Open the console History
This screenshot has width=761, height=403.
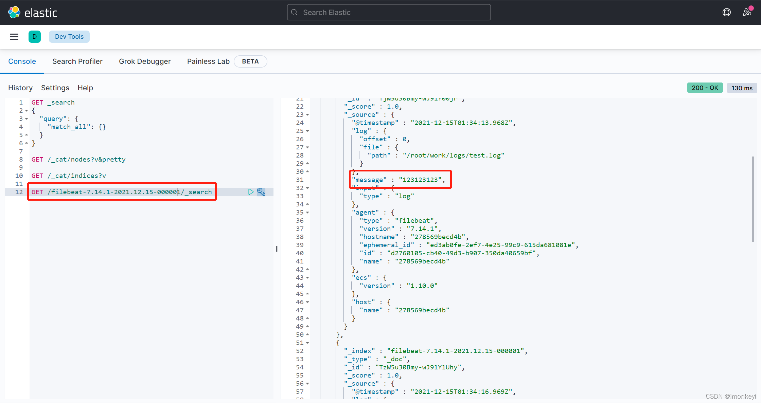20,88
